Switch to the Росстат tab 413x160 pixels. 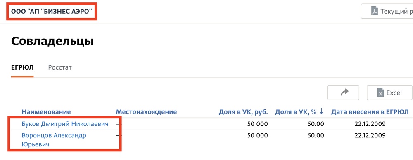60,67
